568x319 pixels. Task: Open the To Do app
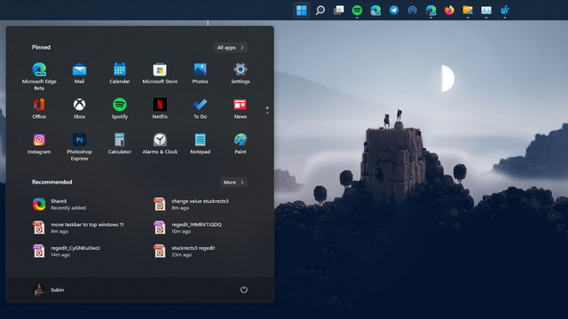pos(200,108)
